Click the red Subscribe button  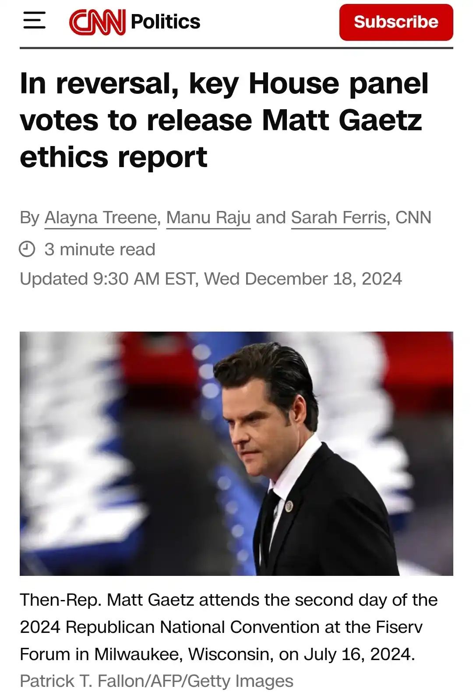396,22
